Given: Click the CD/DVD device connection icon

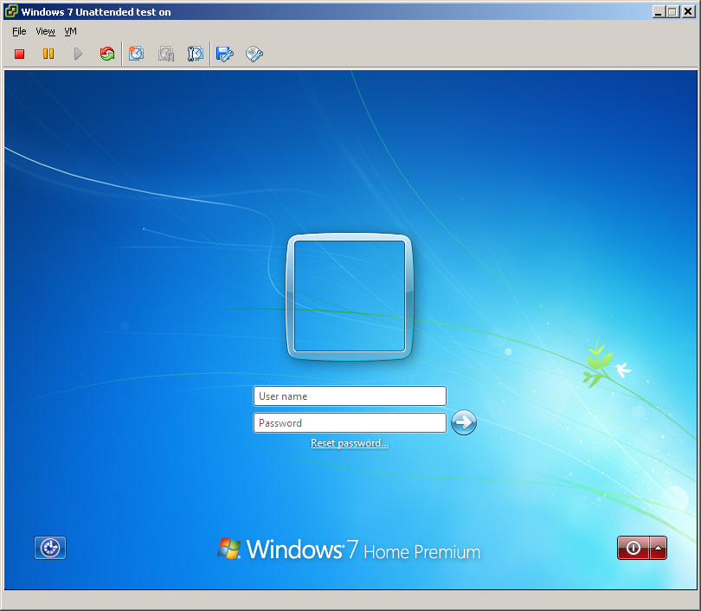Looking at the screenshot, I should [254, 54].
